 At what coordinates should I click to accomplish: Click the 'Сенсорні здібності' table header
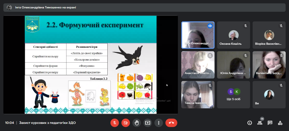point(45,47)
